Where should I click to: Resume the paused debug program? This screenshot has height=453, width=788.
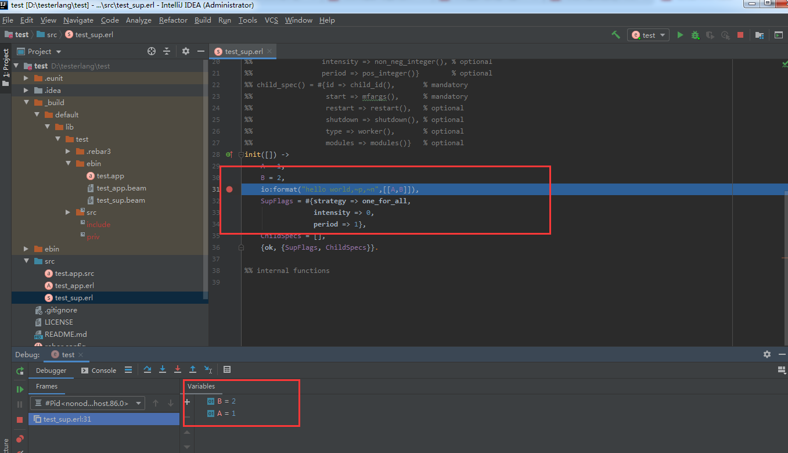(20, 388)
